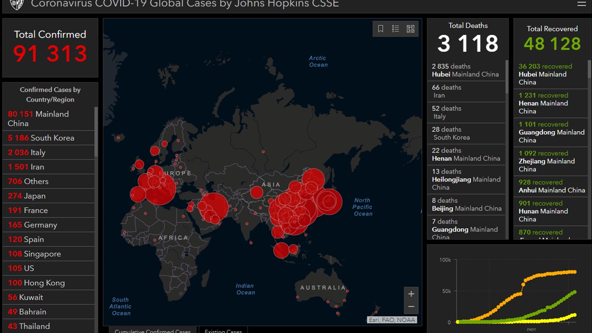
Task: Click the 1 231 recovered Henan entry
Action: coord(551,103)
